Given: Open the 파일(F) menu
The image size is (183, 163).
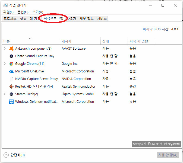Looking at the screenshot, I should click(8, 12).
